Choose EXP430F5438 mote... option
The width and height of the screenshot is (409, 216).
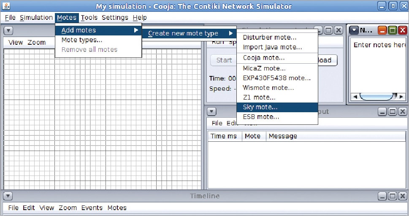[x=277, y=78]
